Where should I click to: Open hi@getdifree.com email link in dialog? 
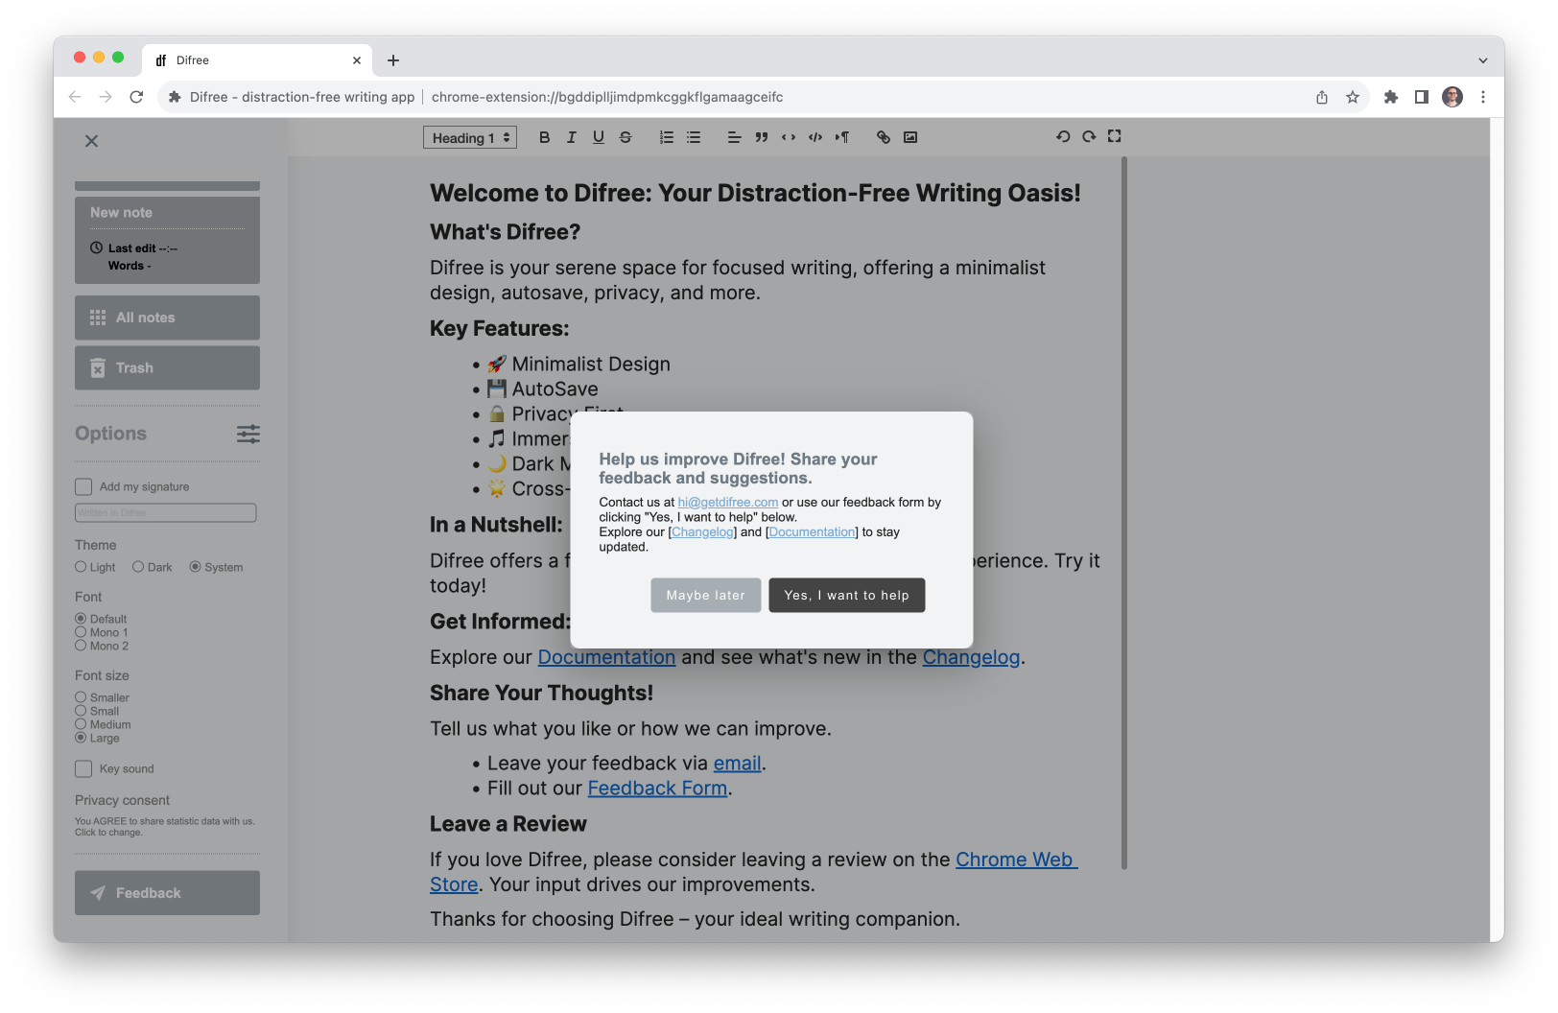(x=728, y=503)
